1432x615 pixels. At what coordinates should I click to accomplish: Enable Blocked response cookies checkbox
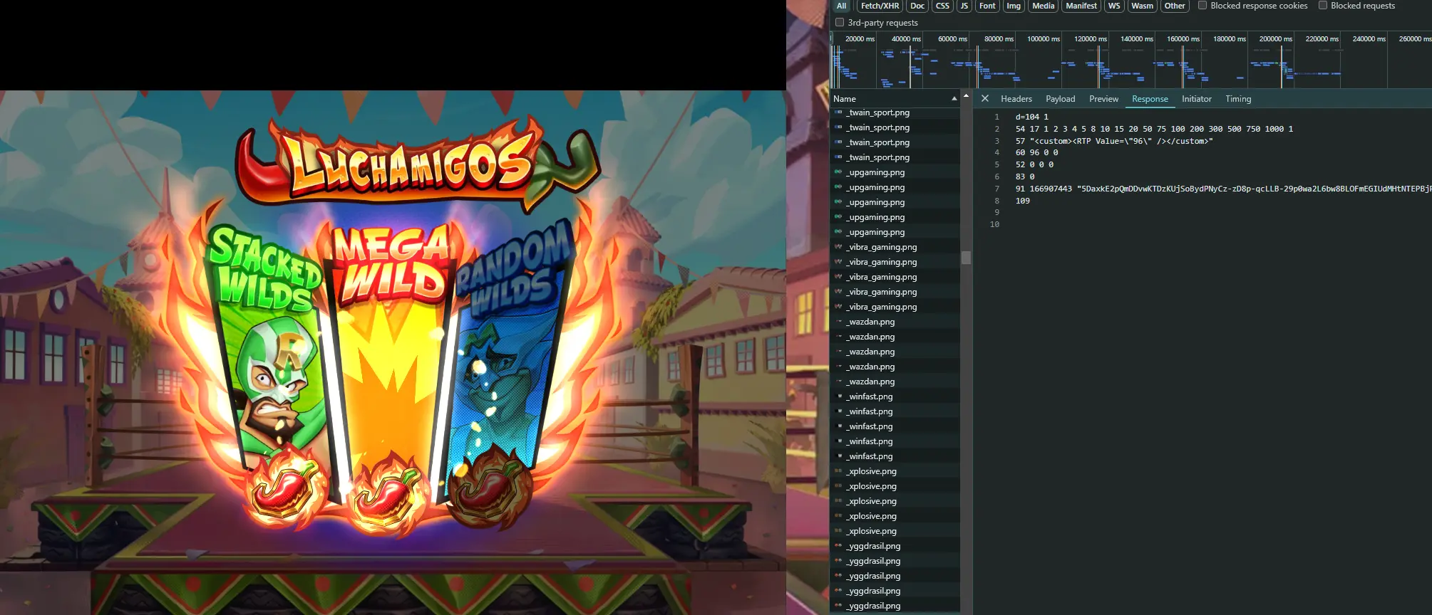pos(1202,5)
